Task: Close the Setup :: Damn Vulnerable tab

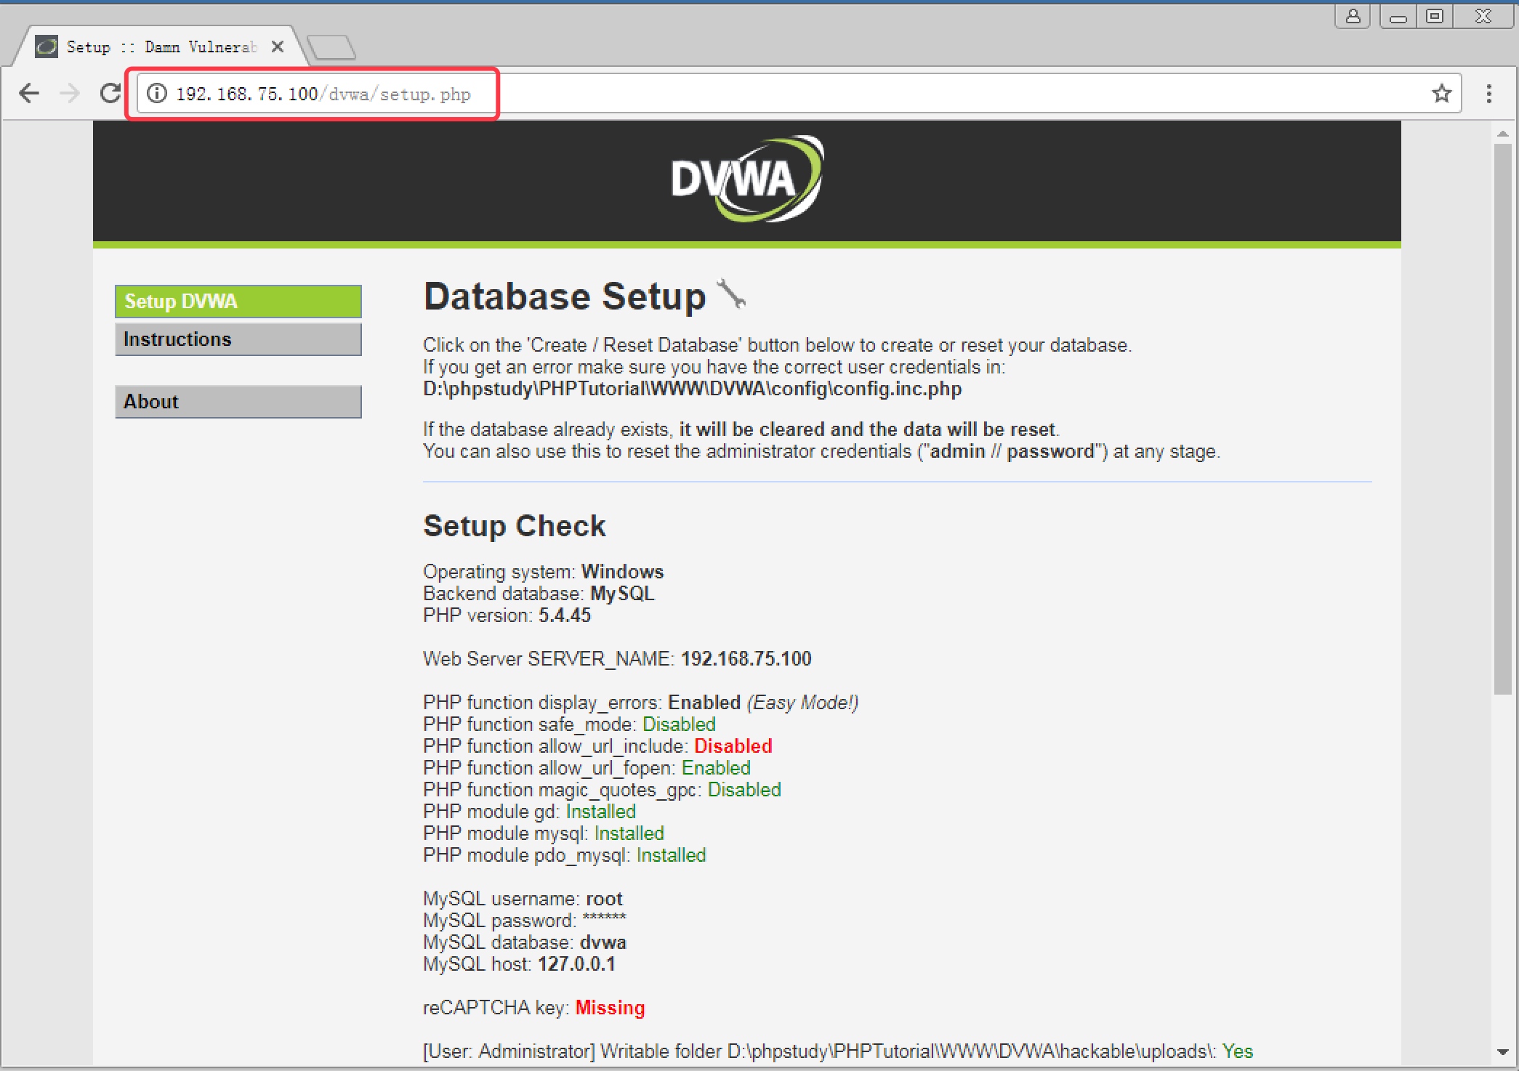Action: pyautogui.click(x=277, y=47)
